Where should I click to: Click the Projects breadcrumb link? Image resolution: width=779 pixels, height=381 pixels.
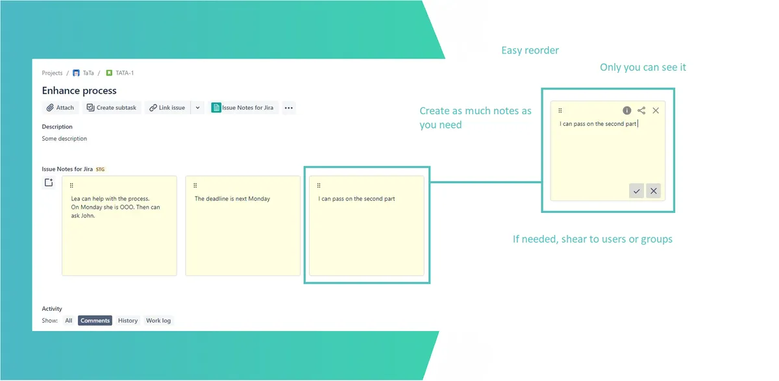[52, 73]
